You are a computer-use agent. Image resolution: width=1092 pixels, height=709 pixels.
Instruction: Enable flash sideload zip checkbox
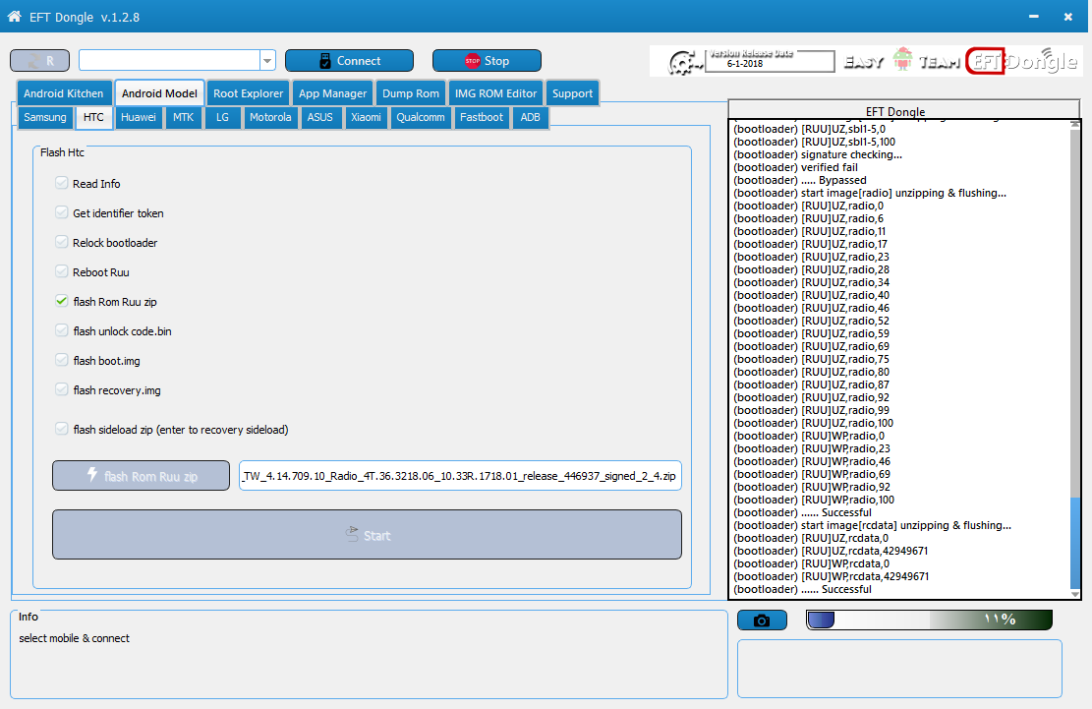[61, 429]
